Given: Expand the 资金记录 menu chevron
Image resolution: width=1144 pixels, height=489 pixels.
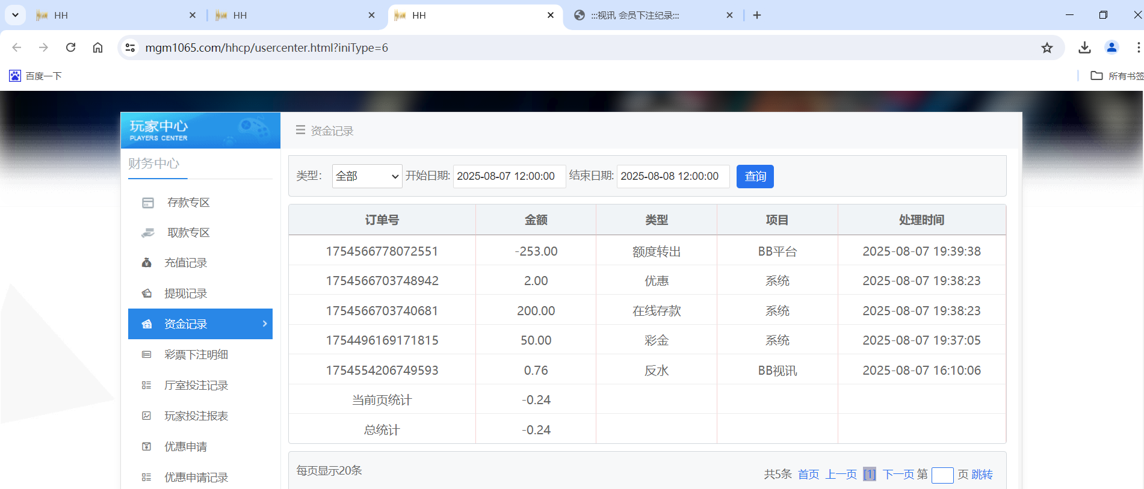Looking at the screenshot, I should pos(265,324).
